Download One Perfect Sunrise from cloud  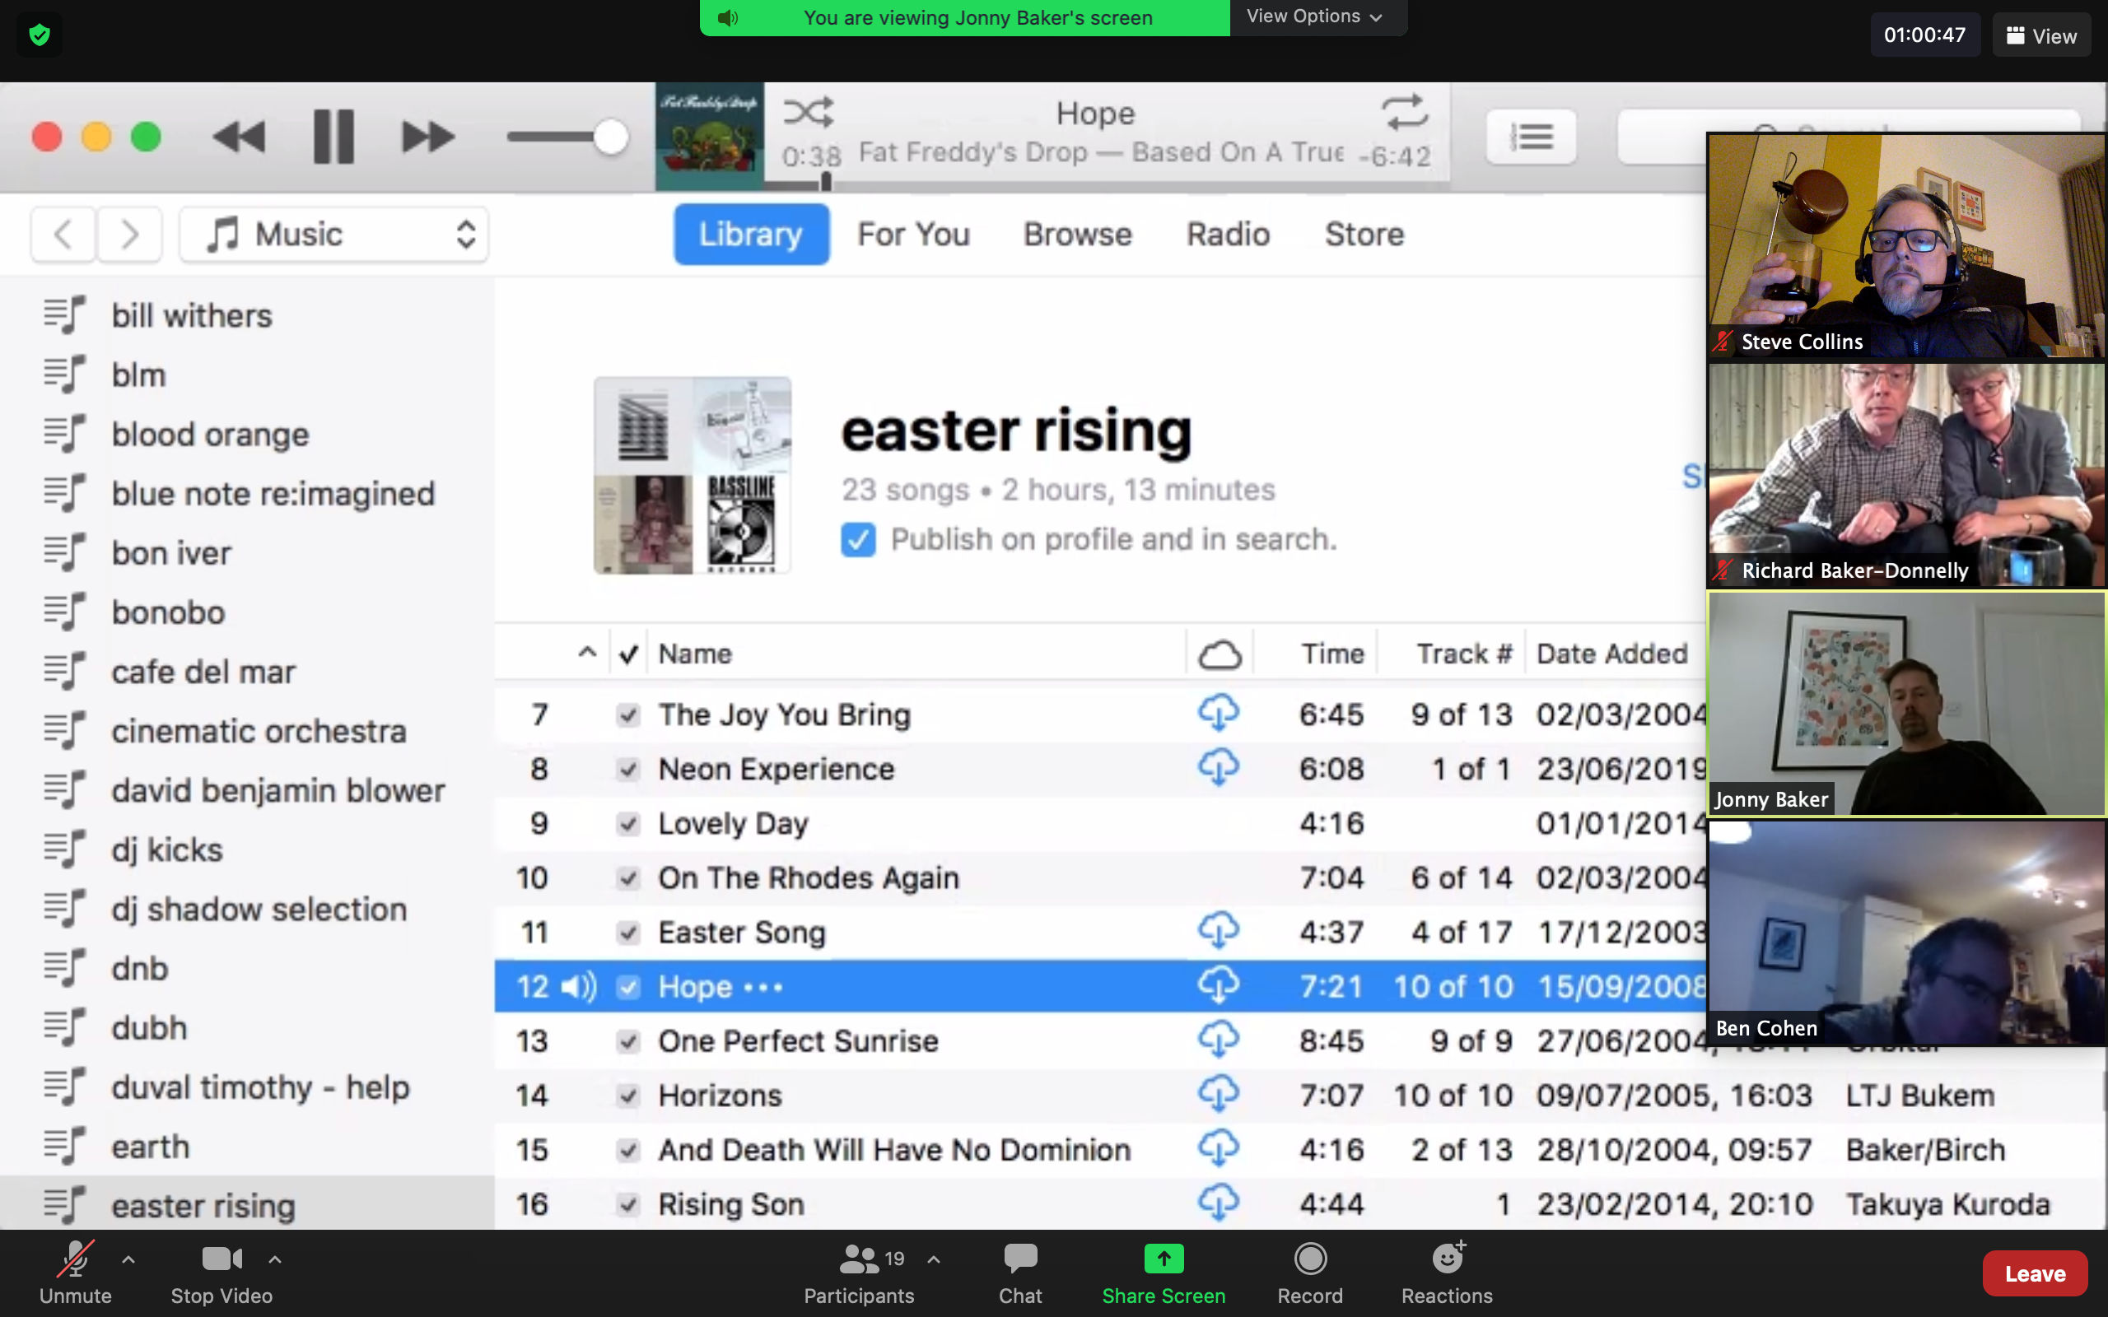[1219, 1039]
